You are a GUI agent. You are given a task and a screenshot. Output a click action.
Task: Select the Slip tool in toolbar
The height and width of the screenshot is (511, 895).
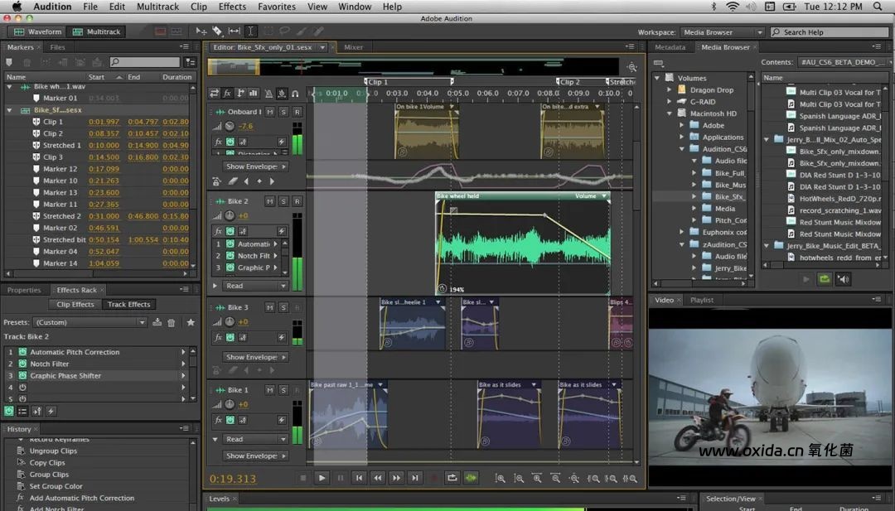pos(234,31)
